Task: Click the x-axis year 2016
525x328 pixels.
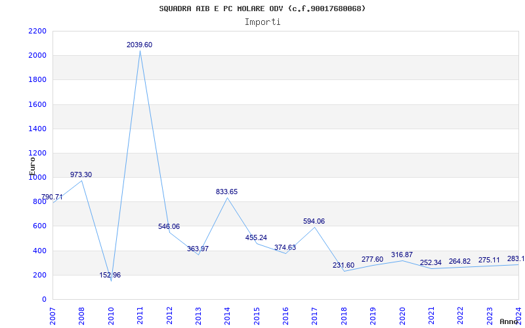Action: tap(285, 316)
